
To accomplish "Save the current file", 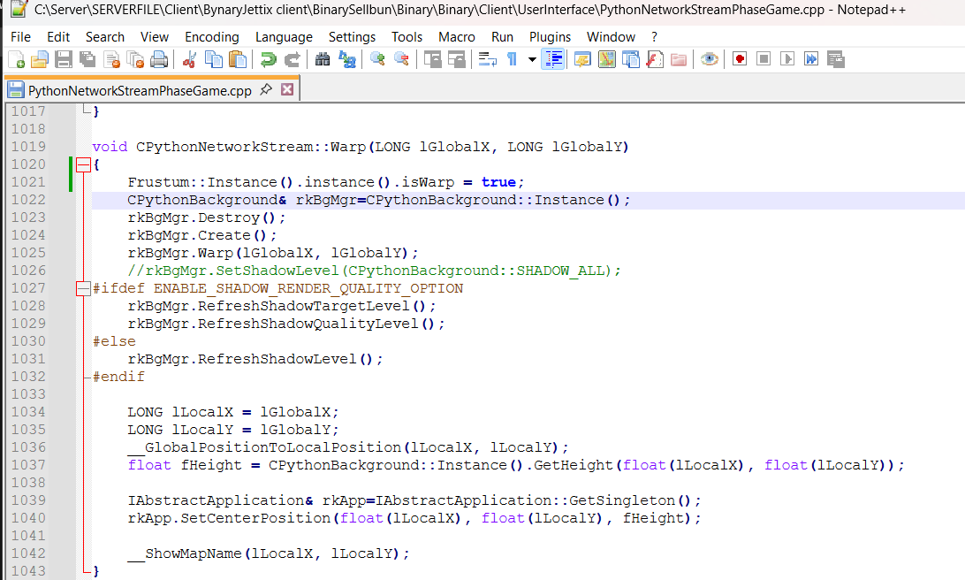I will click(64, 60).
